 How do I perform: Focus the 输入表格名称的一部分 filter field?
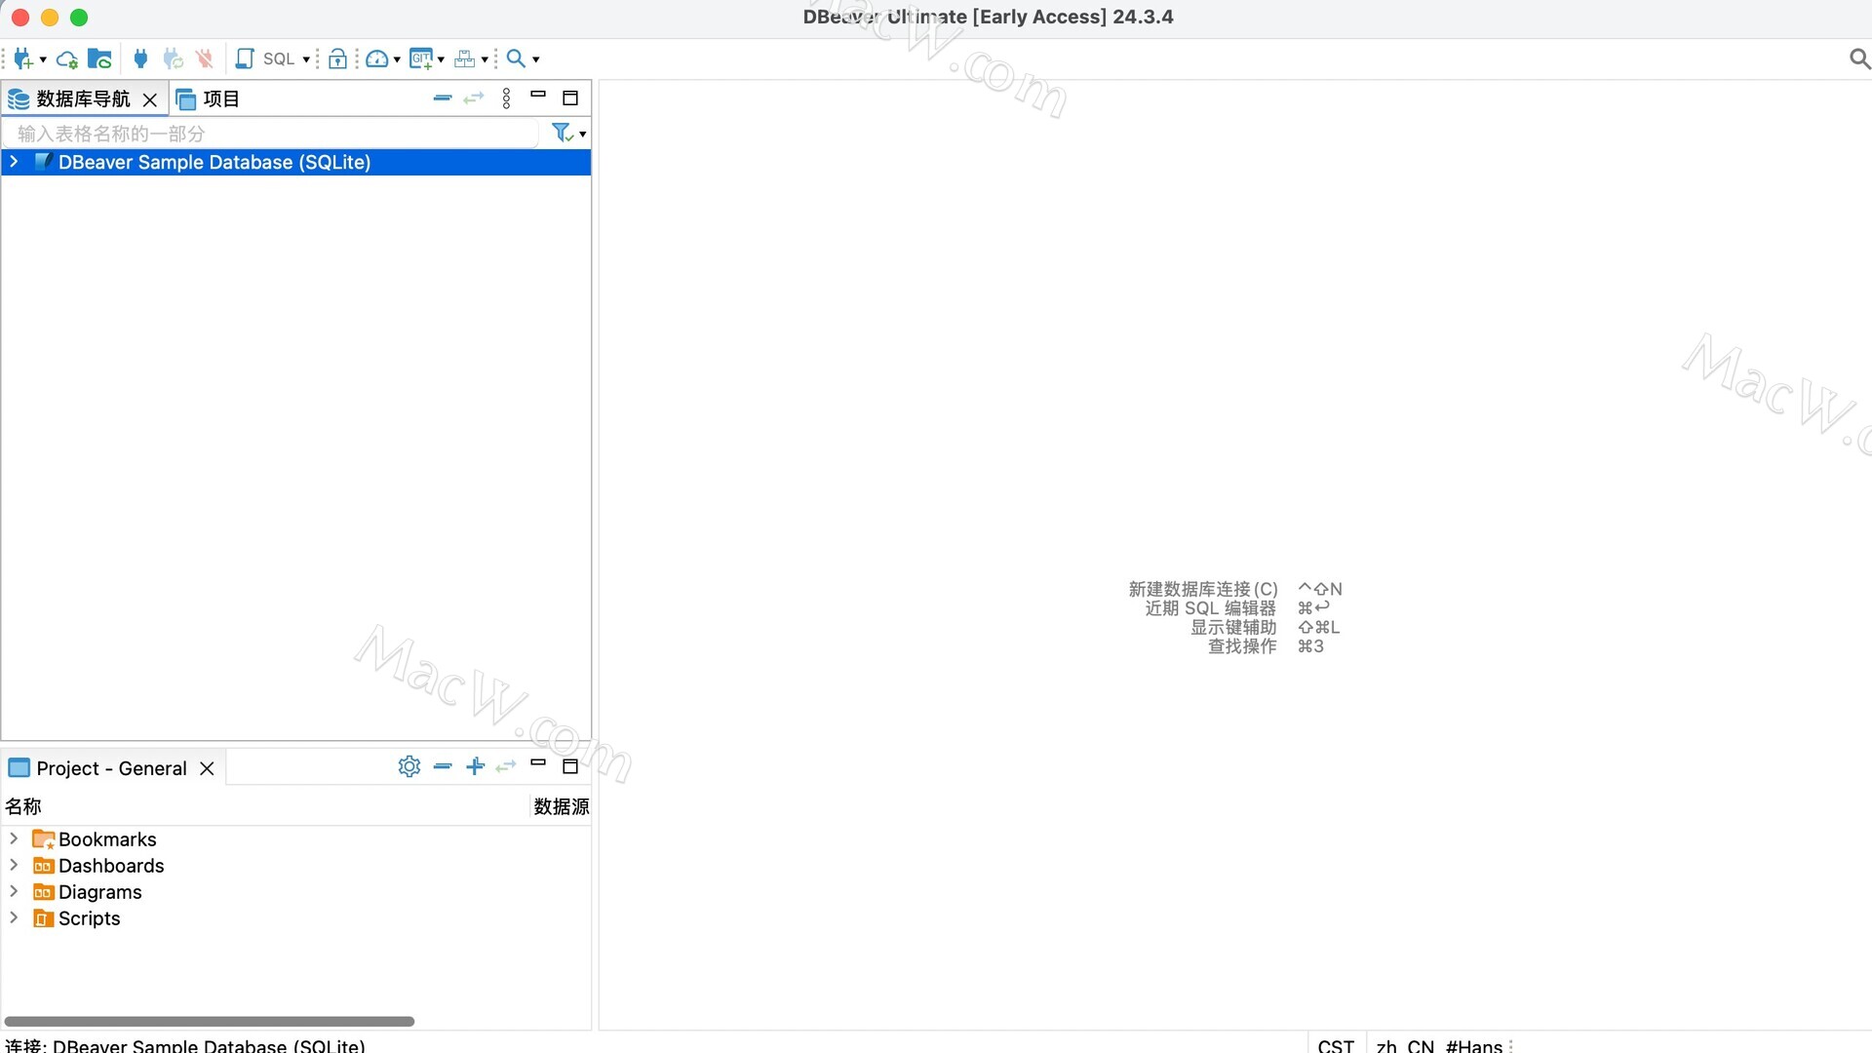[271, 134]
